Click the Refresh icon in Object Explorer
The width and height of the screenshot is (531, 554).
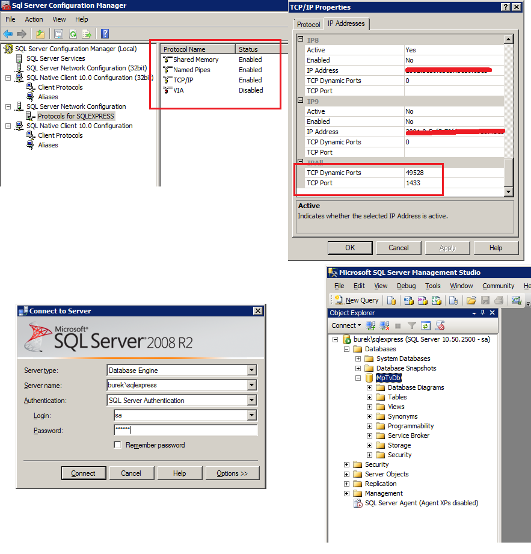pos(426,326)
